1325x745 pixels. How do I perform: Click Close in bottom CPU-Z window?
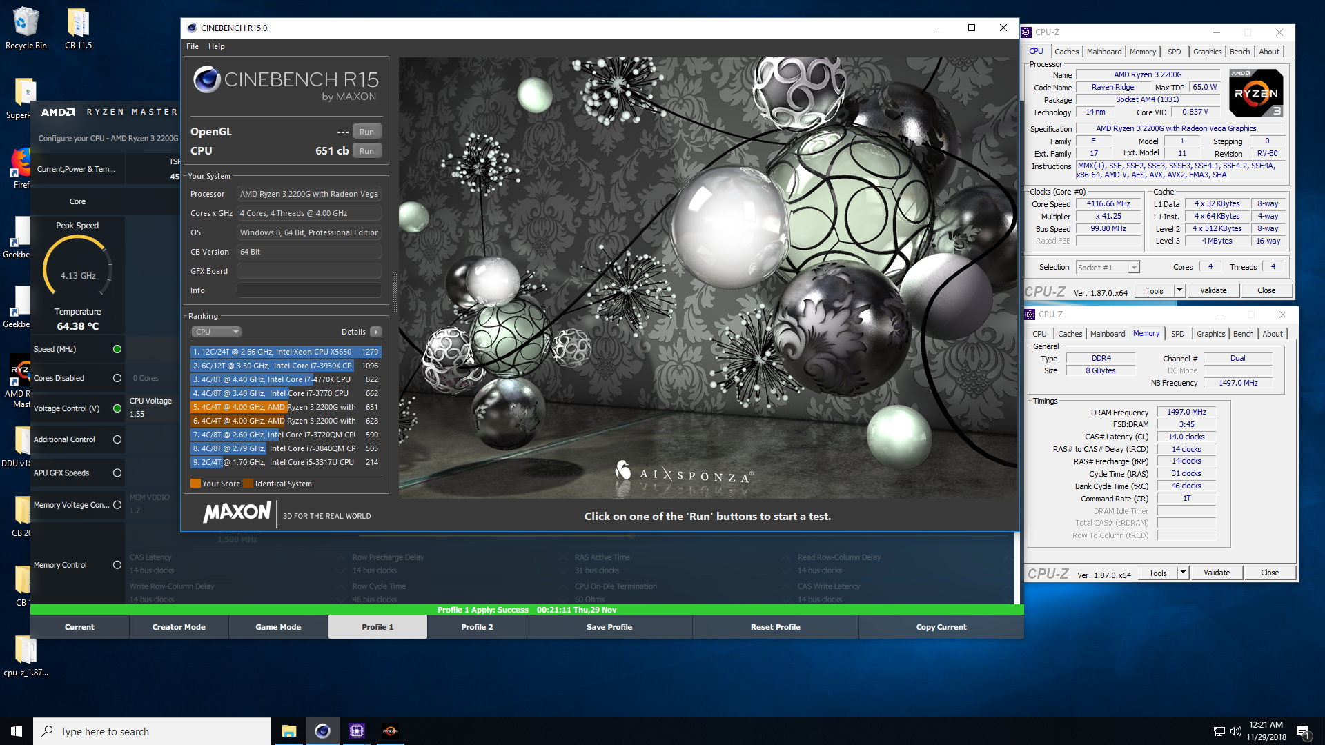click(1270, 573)
